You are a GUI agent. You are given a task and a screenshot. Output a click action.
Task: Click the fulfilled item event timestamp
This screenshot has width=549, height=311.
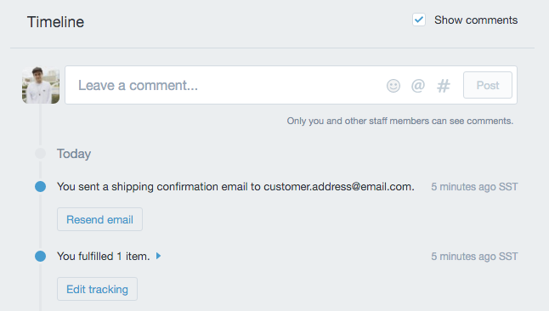pyautogui.click(x=474, y=257)
